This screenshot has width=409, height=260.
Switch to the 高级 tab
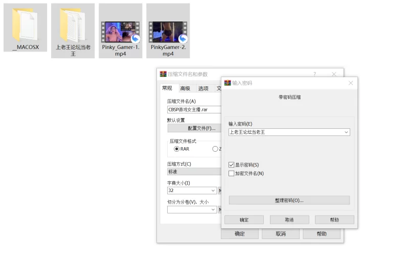tap(185, 88)
